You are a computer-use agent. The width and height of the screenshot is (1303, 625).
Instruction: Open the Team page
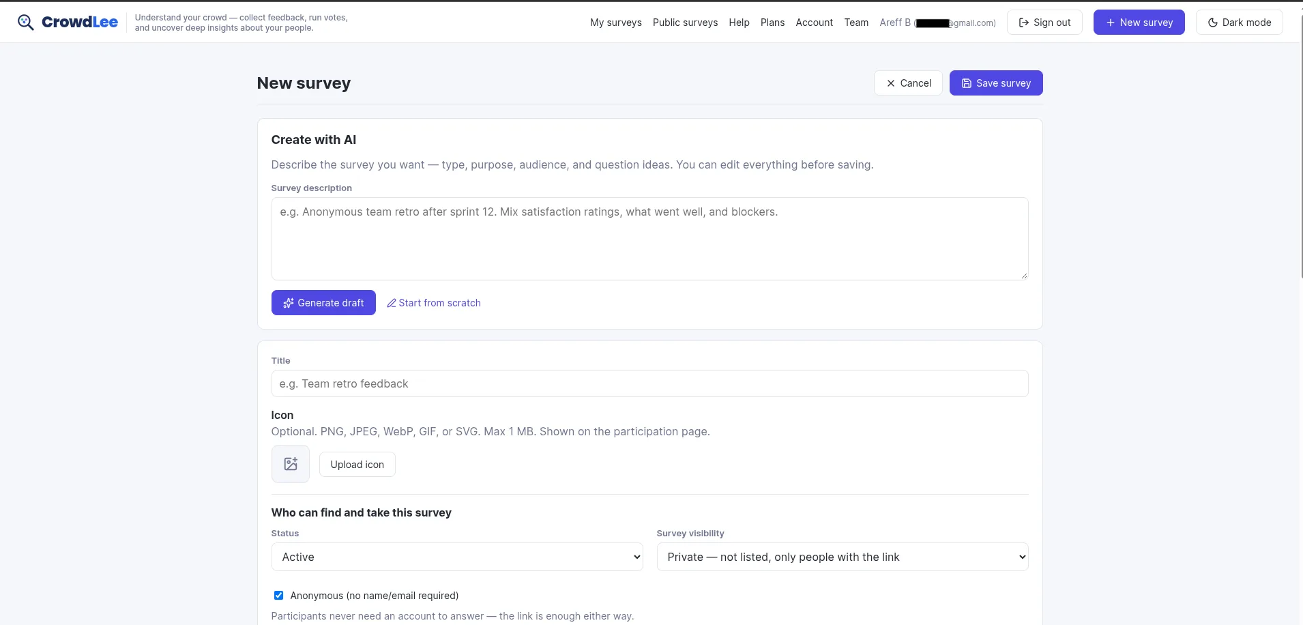click(x=856, y=23)
